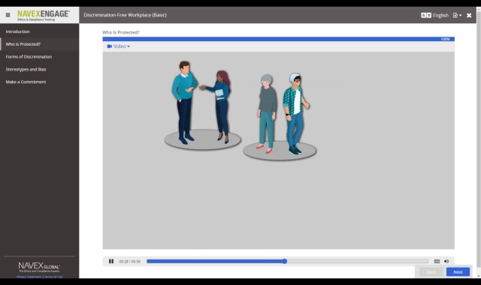This screenshot has width=481, height=285.
Task: Open the hamburger menu icon
Action: (x=8, y=15)
